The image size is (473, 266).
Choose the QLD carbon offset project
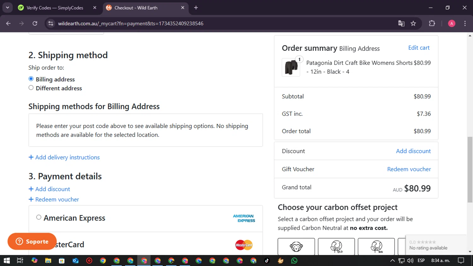pyautogui.click(x=336, y=246)
